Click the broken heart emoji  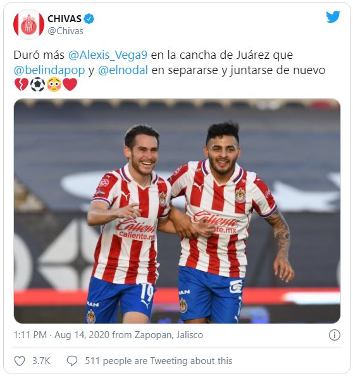[x=22, y=85]
